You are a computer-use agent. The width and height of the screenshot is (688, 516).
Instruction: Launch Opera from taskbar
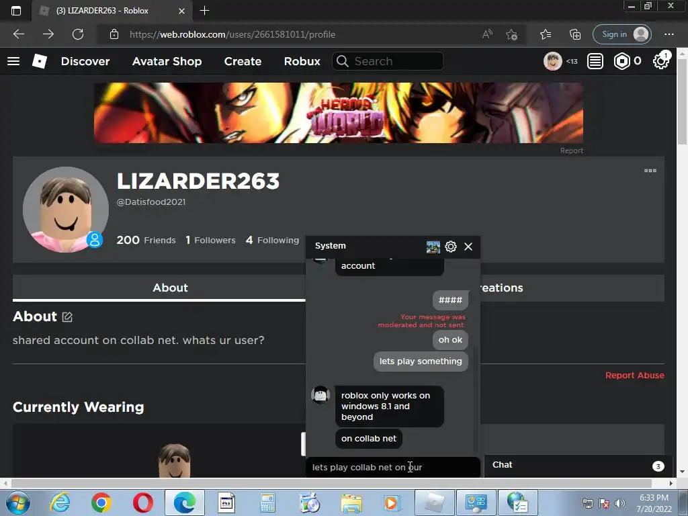point(142,503)
